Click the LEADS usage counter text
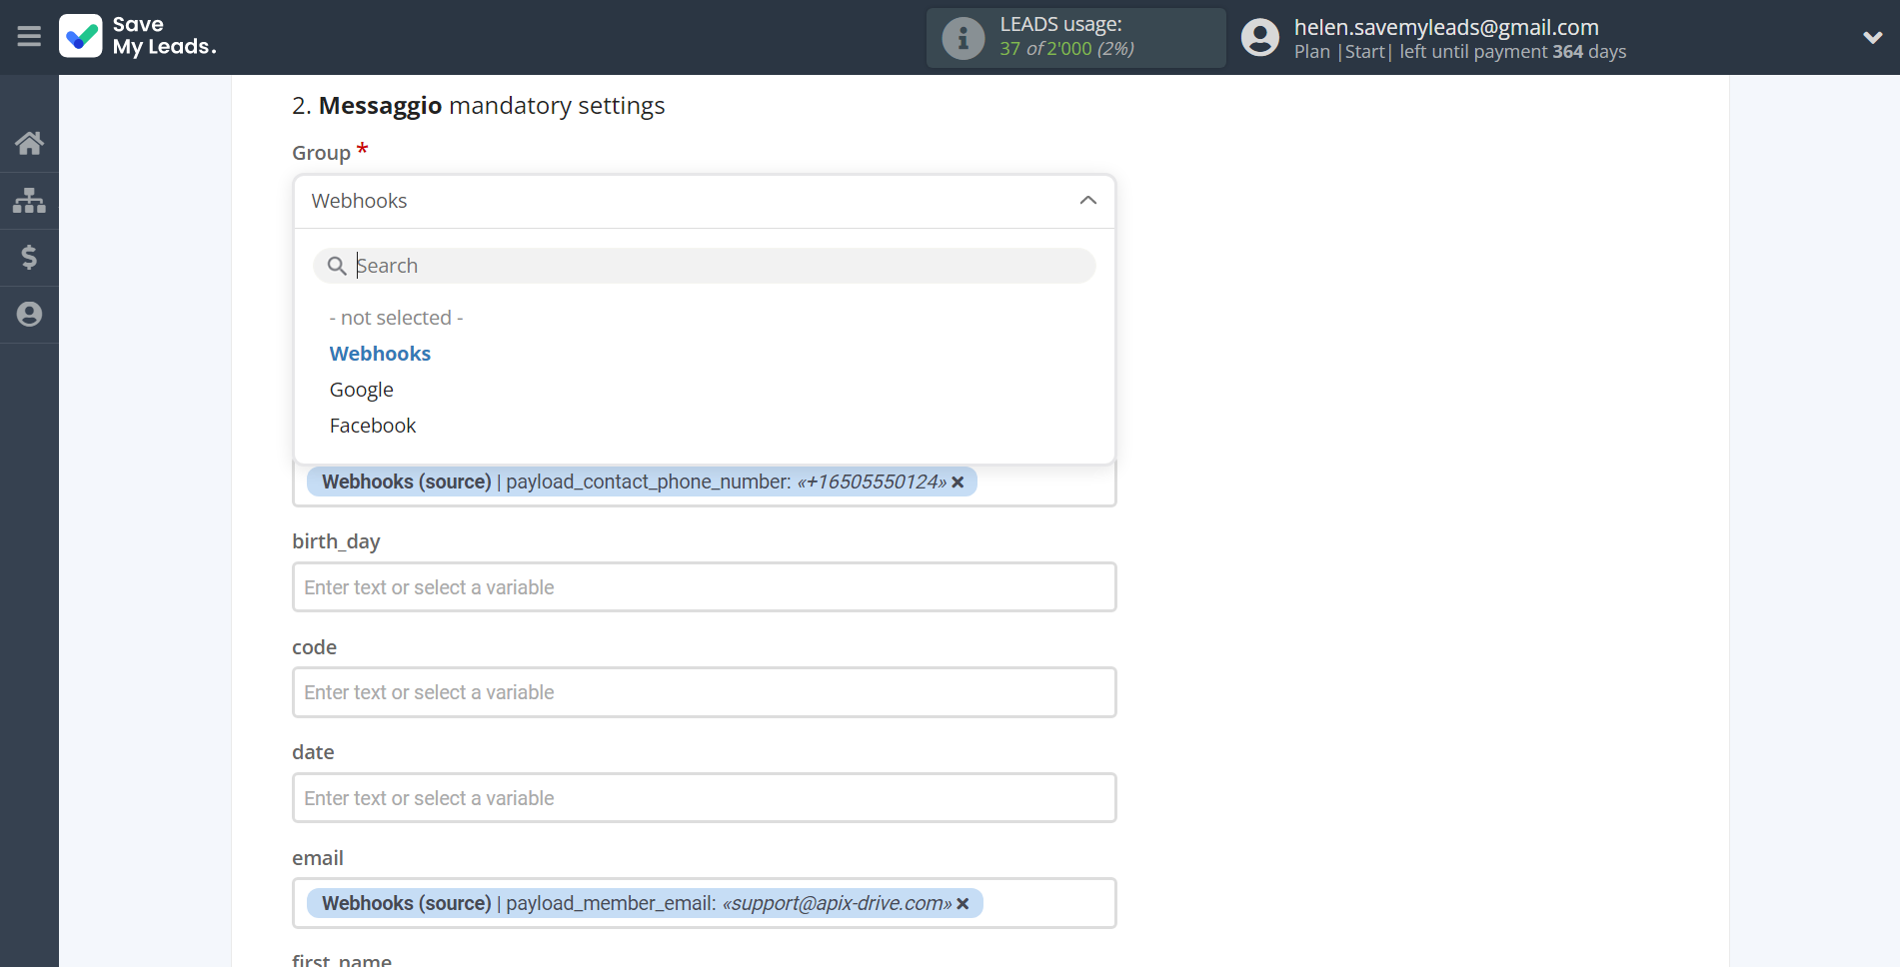Screen dimensions: 1900x967 coord(1067,48)
